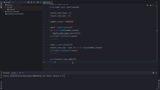Collapse the lesson_1 root folder
This screenshot has height=90, width=160.
point(4,5)
